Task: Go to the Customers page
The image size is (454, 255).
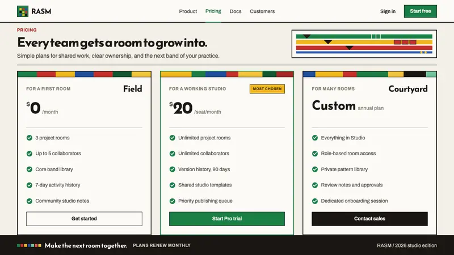Action: click(x=262, y=11)
